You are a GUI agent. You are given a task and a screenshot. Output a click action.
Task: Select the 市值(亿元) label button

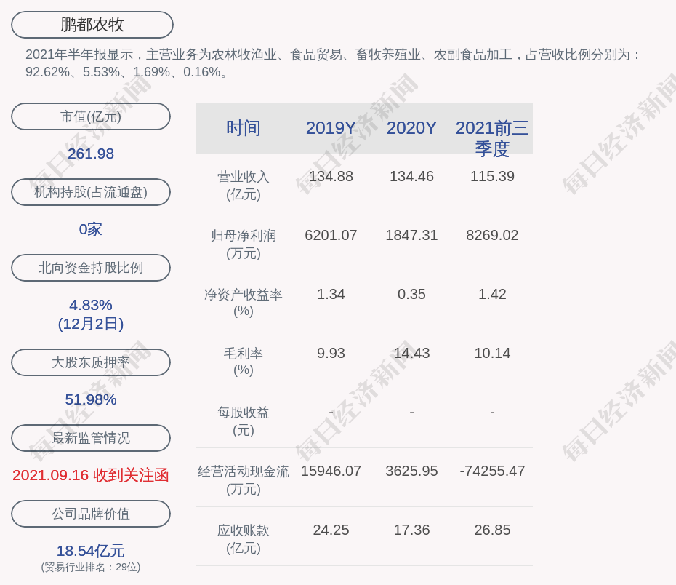[91, 116]
